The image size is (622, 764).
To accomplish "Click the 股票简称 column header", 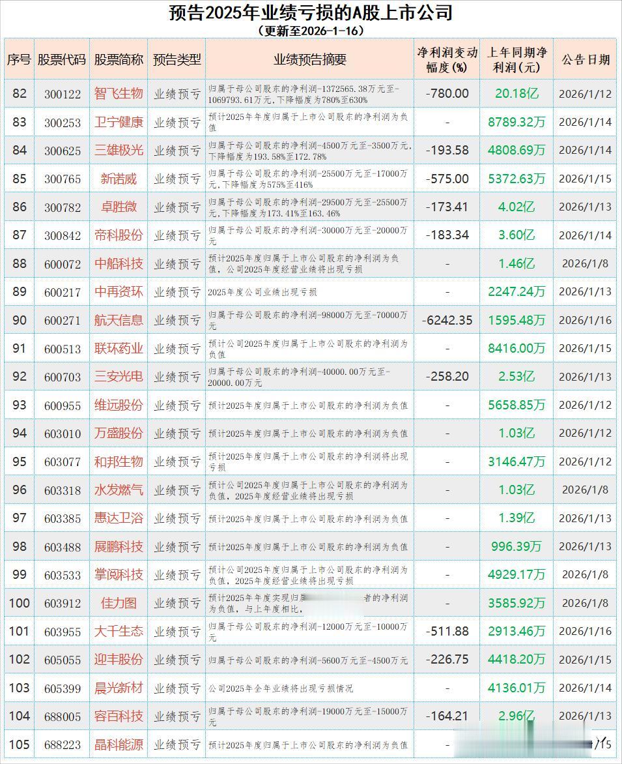I will pyautogui.click(x=119, y=59).
